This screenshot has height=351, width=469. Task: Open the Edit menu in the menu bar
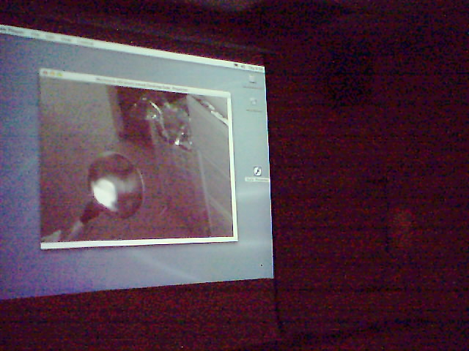coord(50,36)
